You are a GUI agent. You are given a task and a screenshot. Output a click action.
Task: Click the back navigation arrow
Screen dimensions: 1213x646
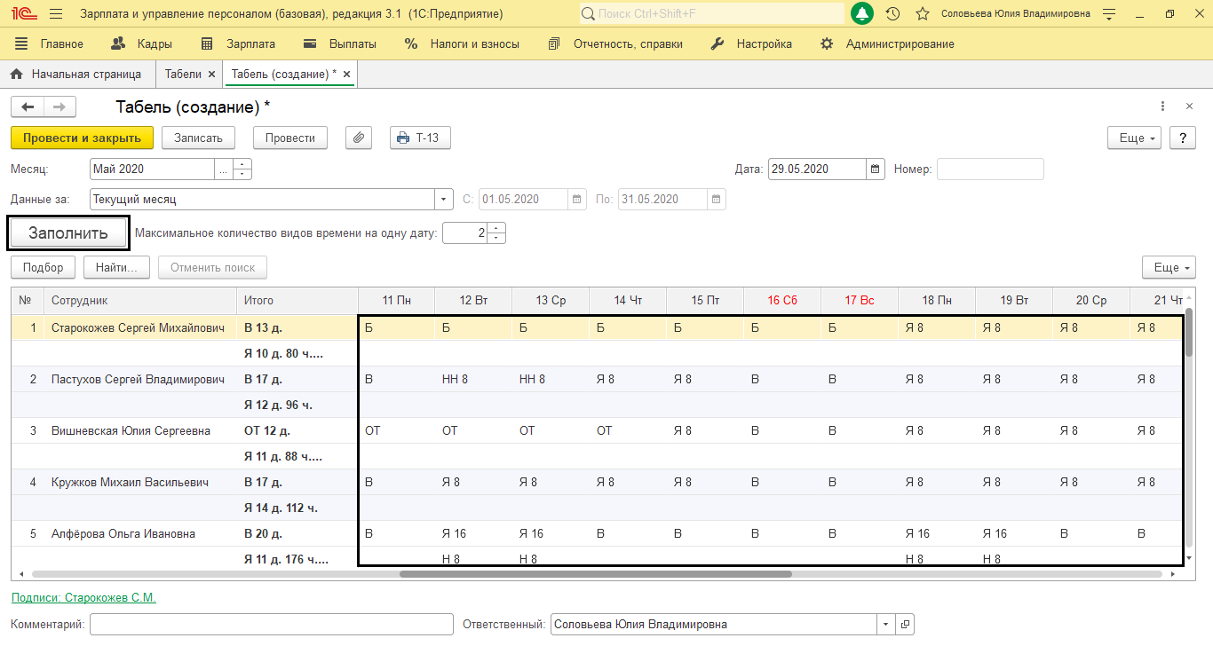[x=28, y=107]
